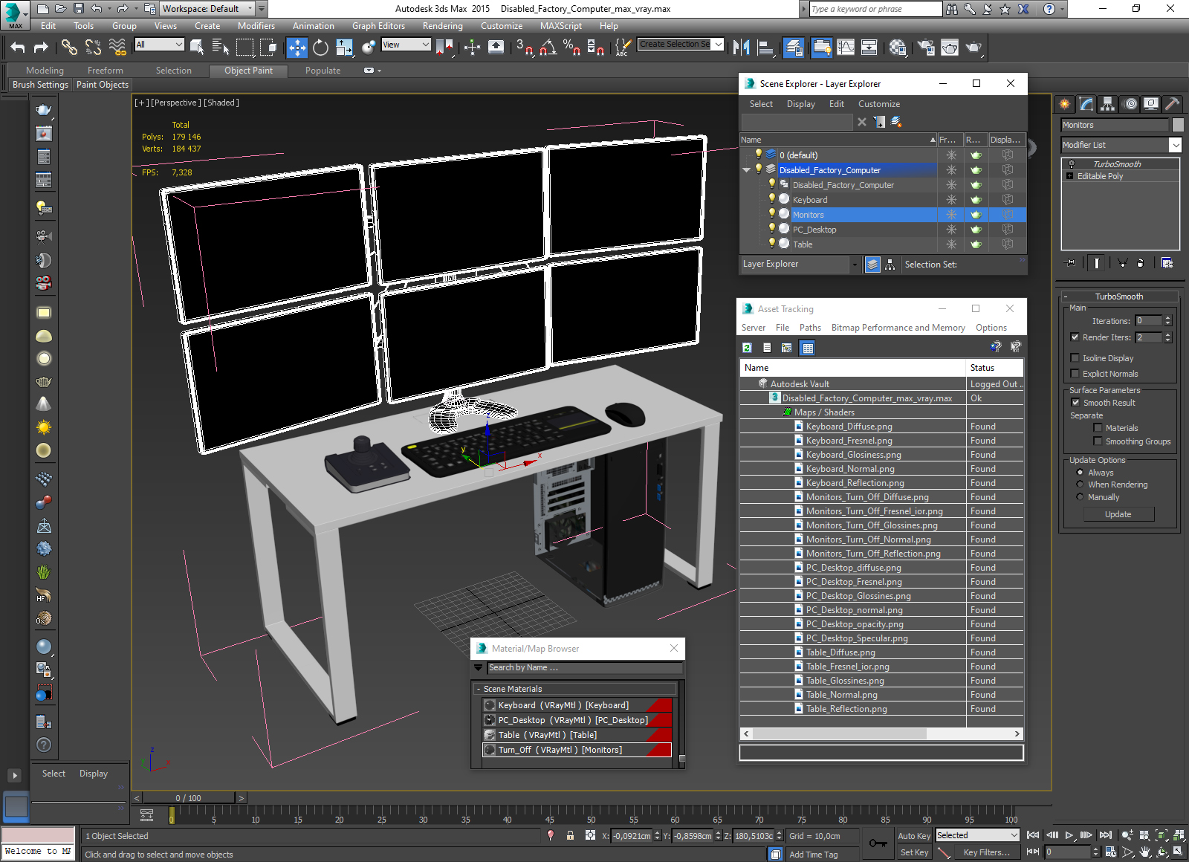The width and height of the screenshot is (1189, 862).
Task: Click Table View icon in Asset Tracking
Action: coord(808,348)
